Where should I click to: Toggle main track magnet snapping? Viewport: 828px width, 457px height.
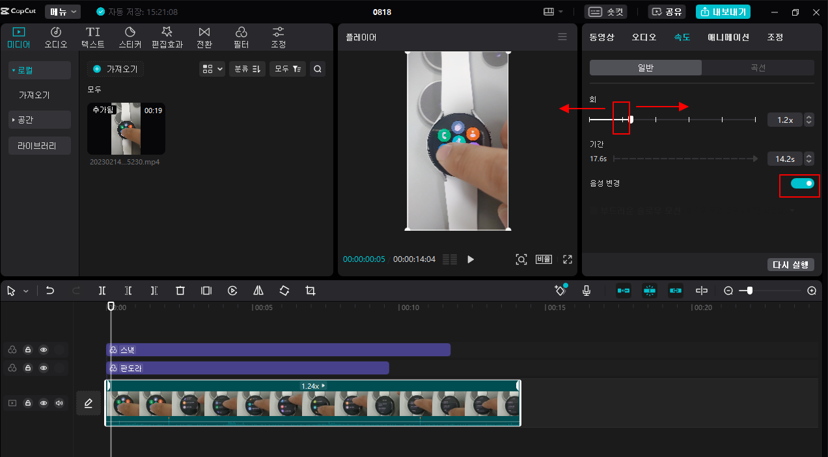(623, 291)
